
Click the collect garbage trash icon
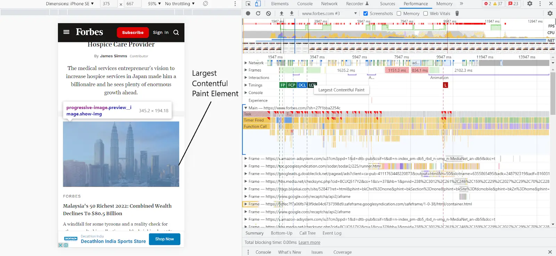pyautogui.click(x=457, y=14)
